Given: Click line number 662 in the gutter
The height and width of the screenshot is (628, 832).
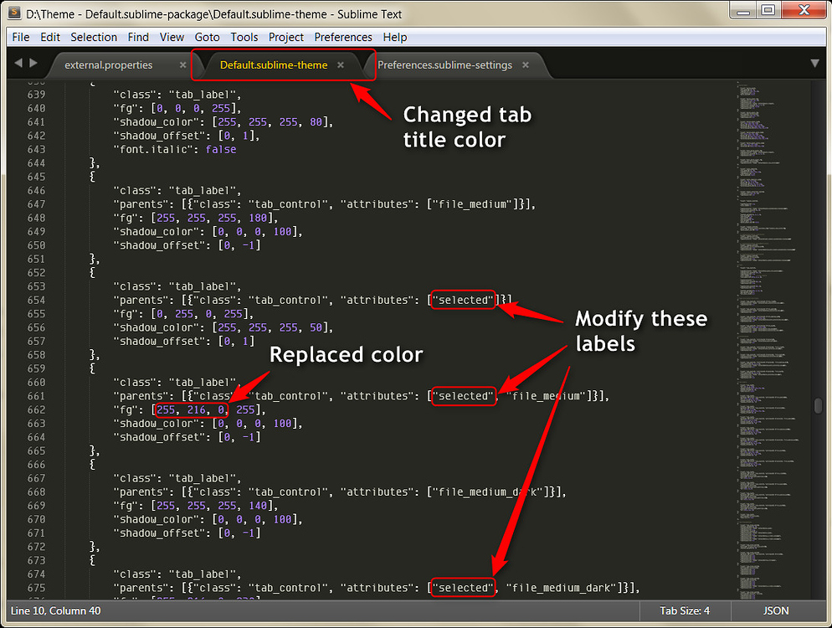Looking at the screenshot, I should (37, 409).
